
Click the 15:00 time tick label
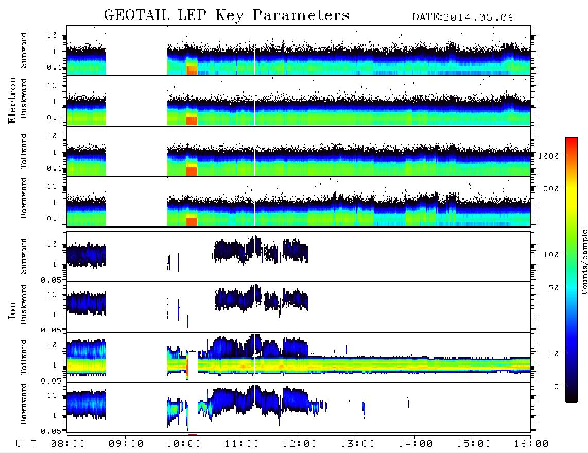point(474,444)
